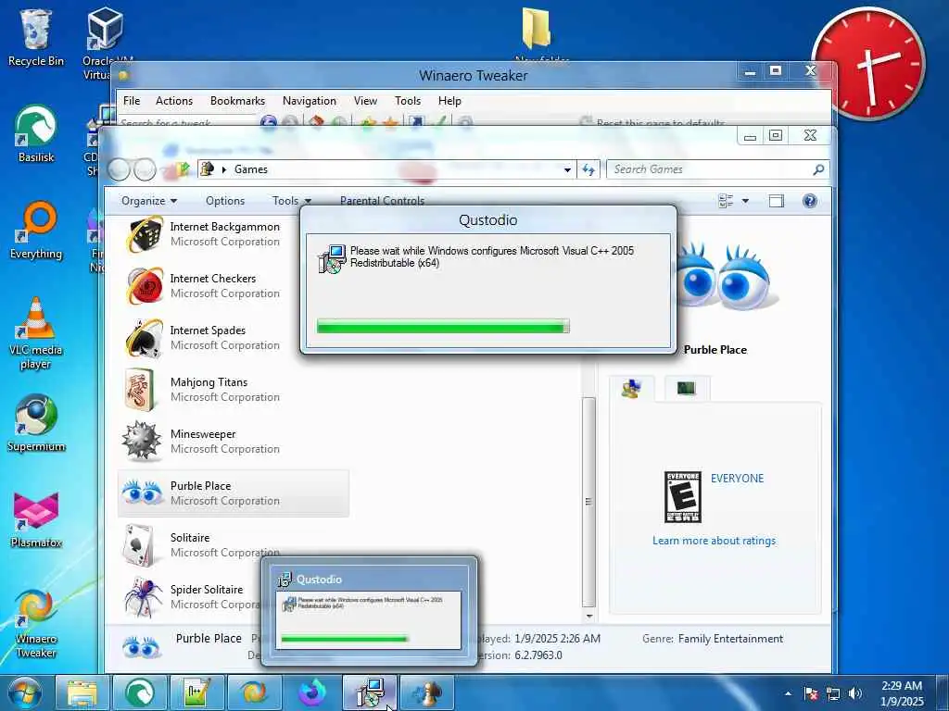Open Tools menu in Winaero Tweaker
The height and width of the screenshot is (711, 949).
tap(408, 101)
